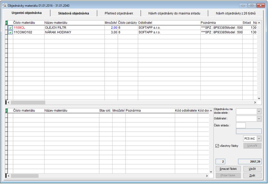This screenshot has height=184, width=268.
Task: Click the upper grid 'Množství' column header
Action: [111, 23]
